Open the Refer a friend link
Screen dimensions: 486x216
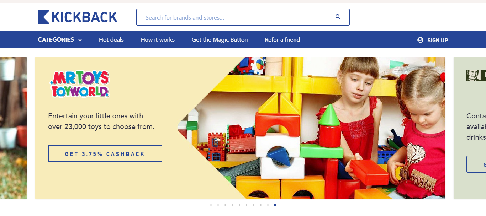(282, 40)
